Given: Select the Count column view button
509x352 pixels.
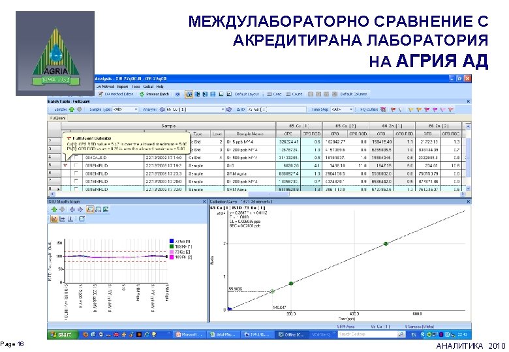Looking at the screenshot, I should coord(294,94).
